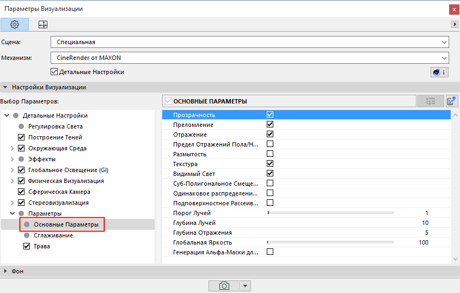This screenshot has height=293, width=460.
Task: Toggle Глобальное Освещение (GI) checkbox
Action: pos(21,170)
